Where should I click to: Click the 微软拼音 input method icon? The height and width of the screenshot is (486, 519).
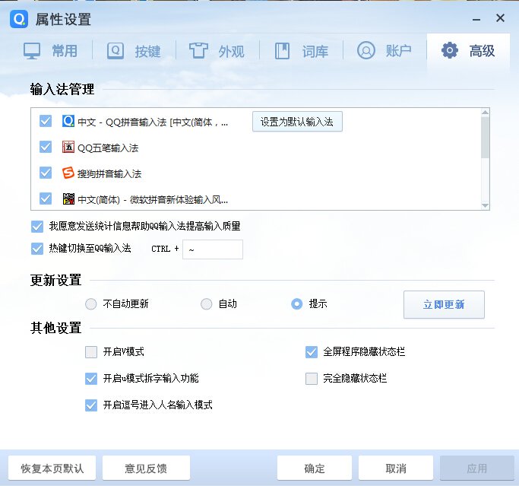click(x=68, y=199)
